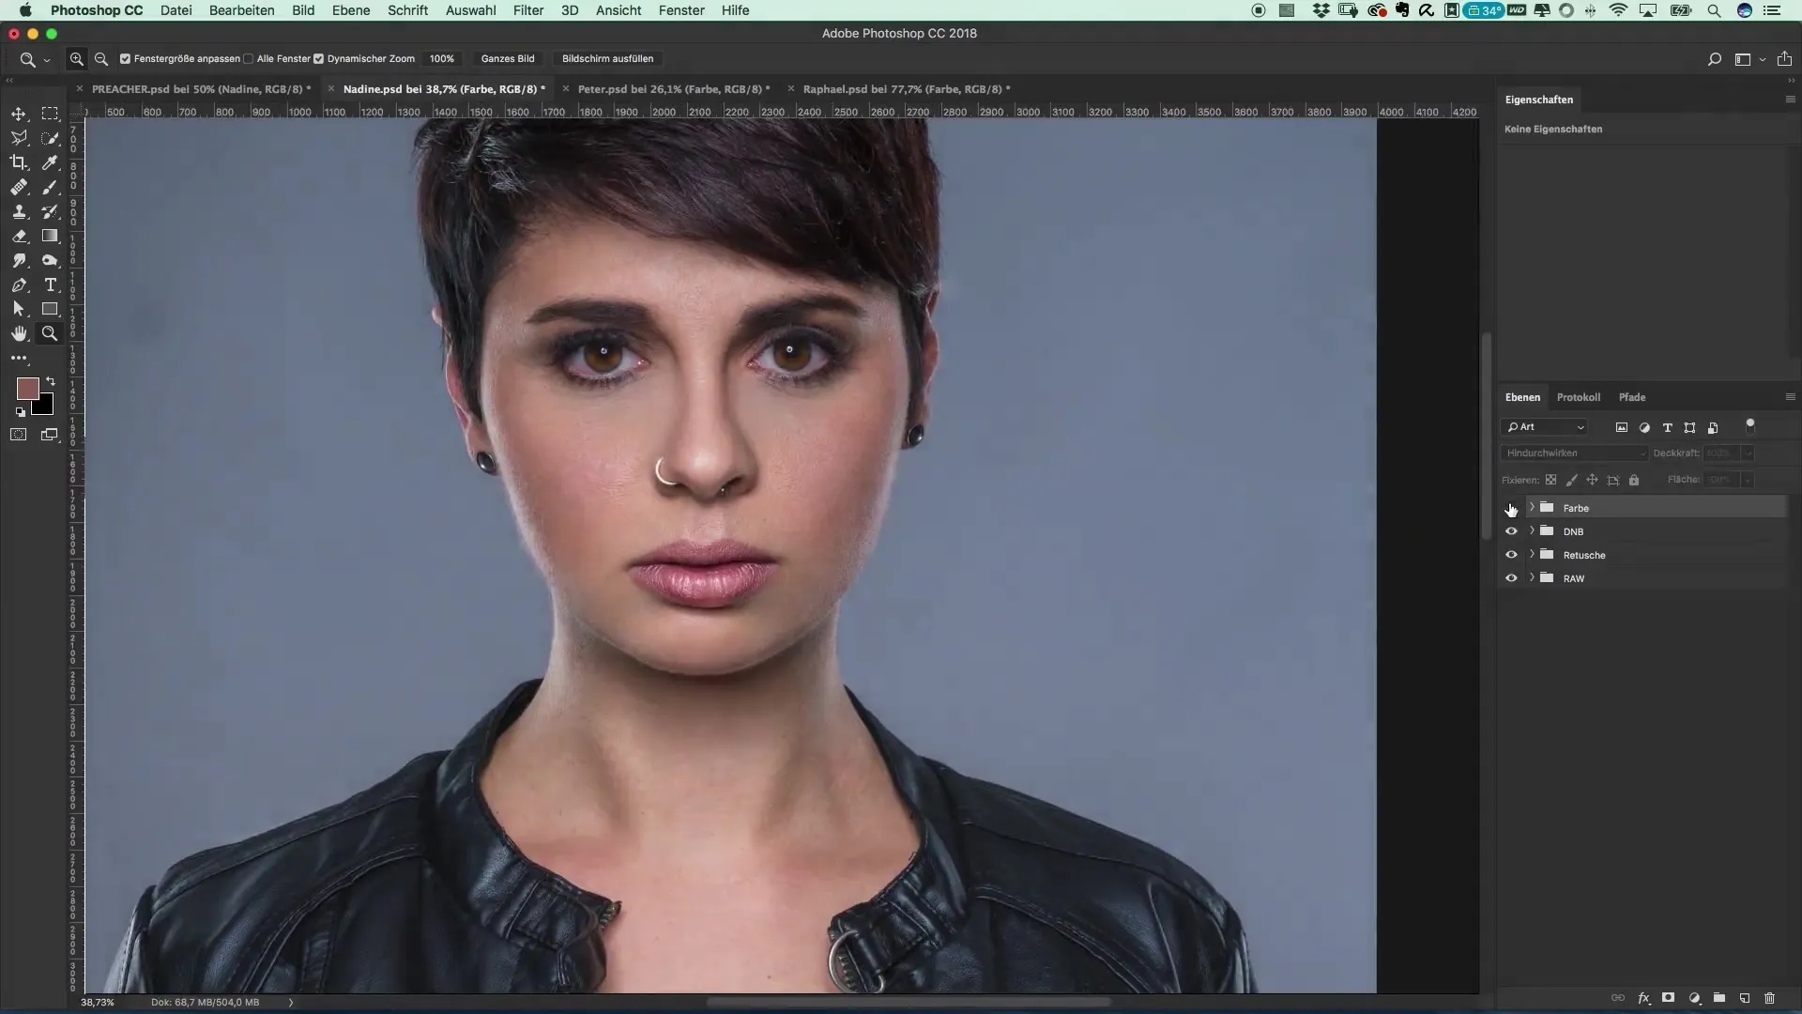The image size is (1802, 1014).
Task: Select the Crop tool
Action: point(19,162)
